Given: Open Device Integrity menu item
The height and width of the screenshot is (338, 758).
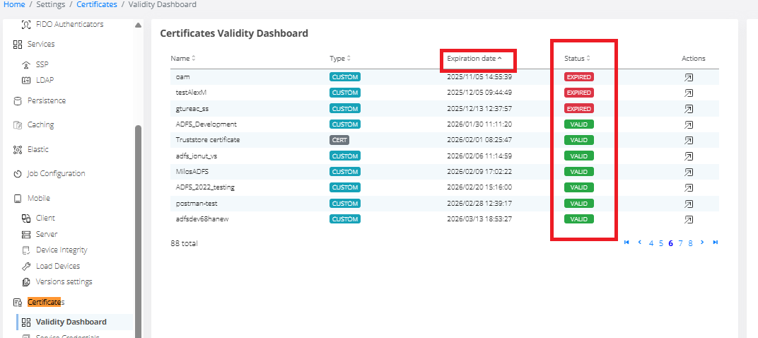Looking at the screenshot, I should pos(62,250).
